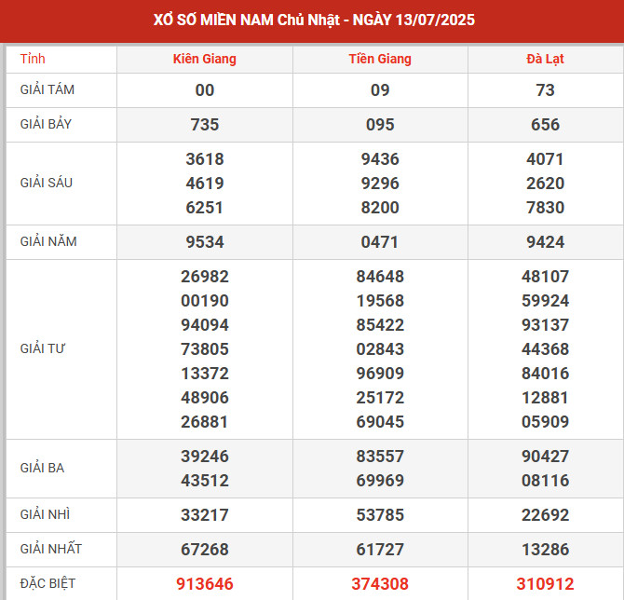Click the number 2620
Viewport: 624px width, 600px height.
(x=545, y=184)
